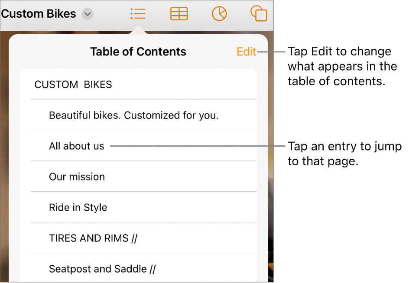Tap the Table of Contents popover title
The image size is (409, 283).
138,51
